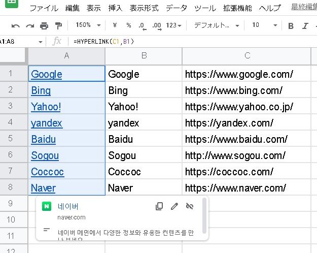Open the ファイル menu
This screenshot has width=317, height=253.
coord(44,8)
